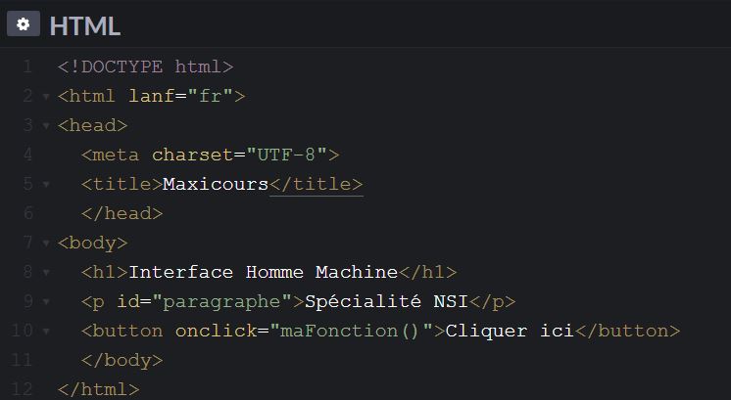Click the "UTF-8" string value
Image resolution: width=731 pixels, height=400 pixels.
tap(286, 155)
